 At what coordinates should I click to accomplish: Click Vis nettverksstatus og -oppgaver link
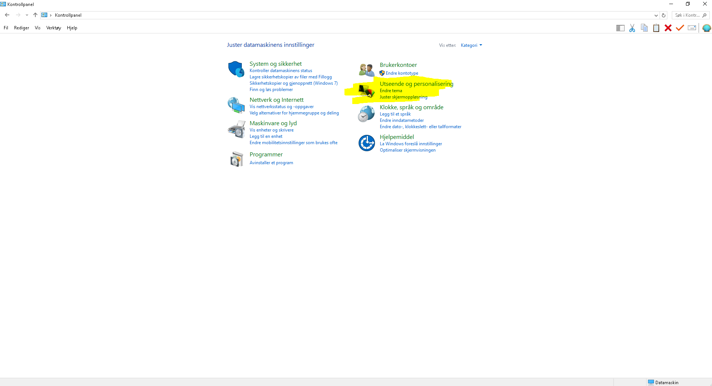tap(282, 107)
